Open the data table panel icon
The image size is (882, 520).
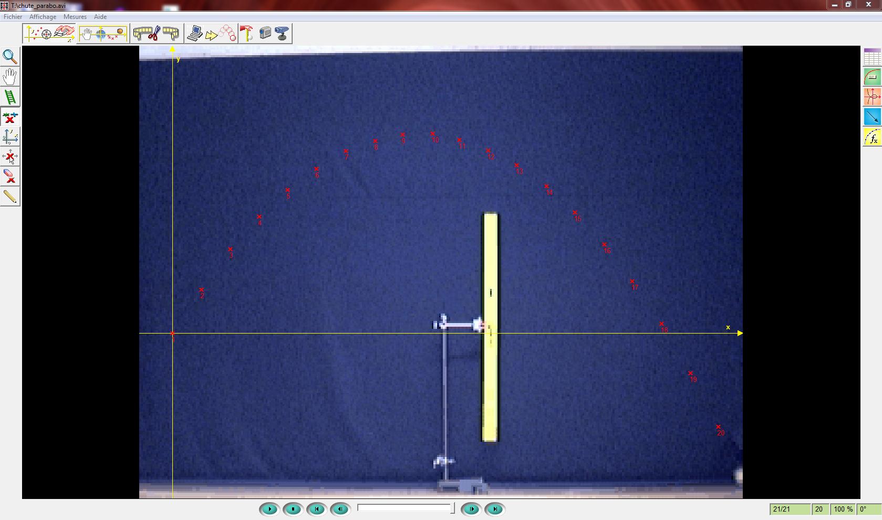[872, 57]
